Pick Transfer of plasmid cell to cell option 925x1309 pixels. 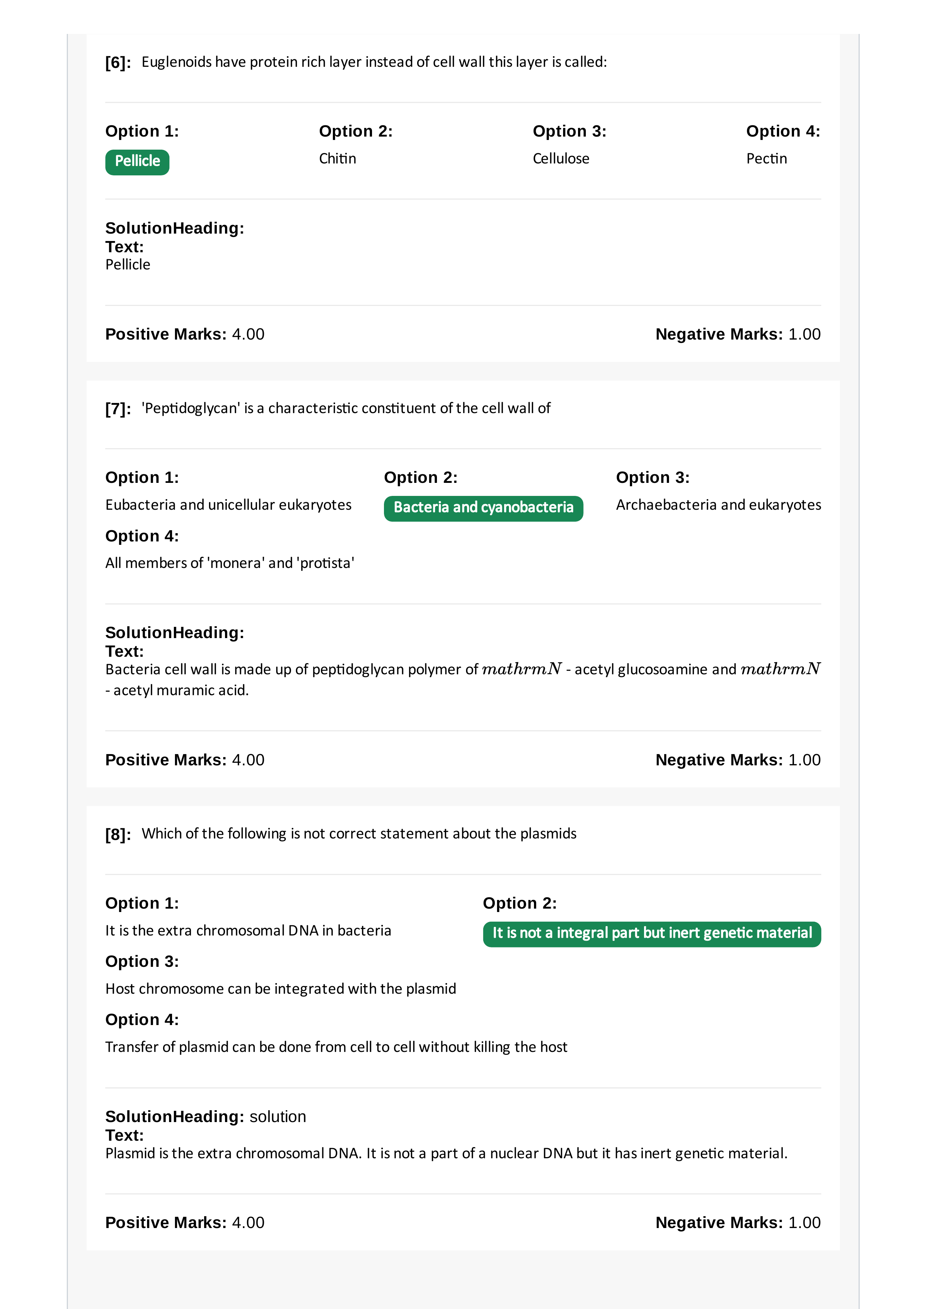pyautogui.click(x=336, y=1047)
